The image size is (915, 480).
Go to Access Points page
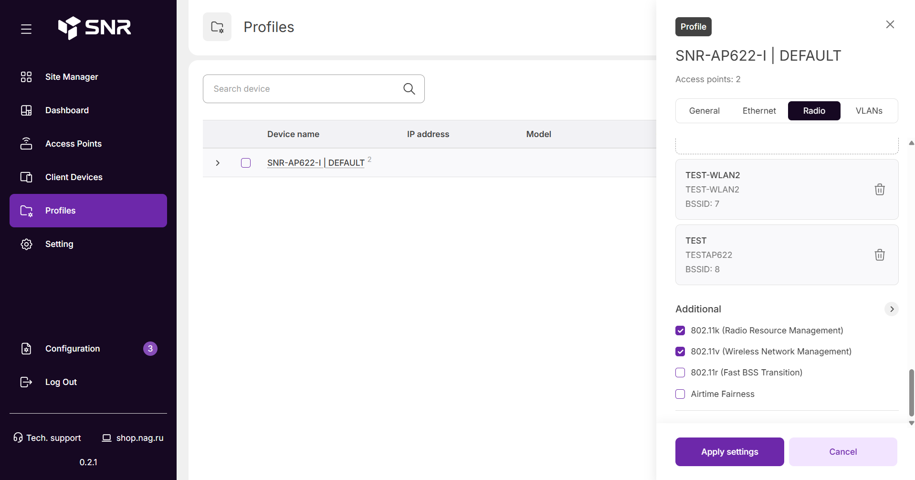[x=88, y=144]
